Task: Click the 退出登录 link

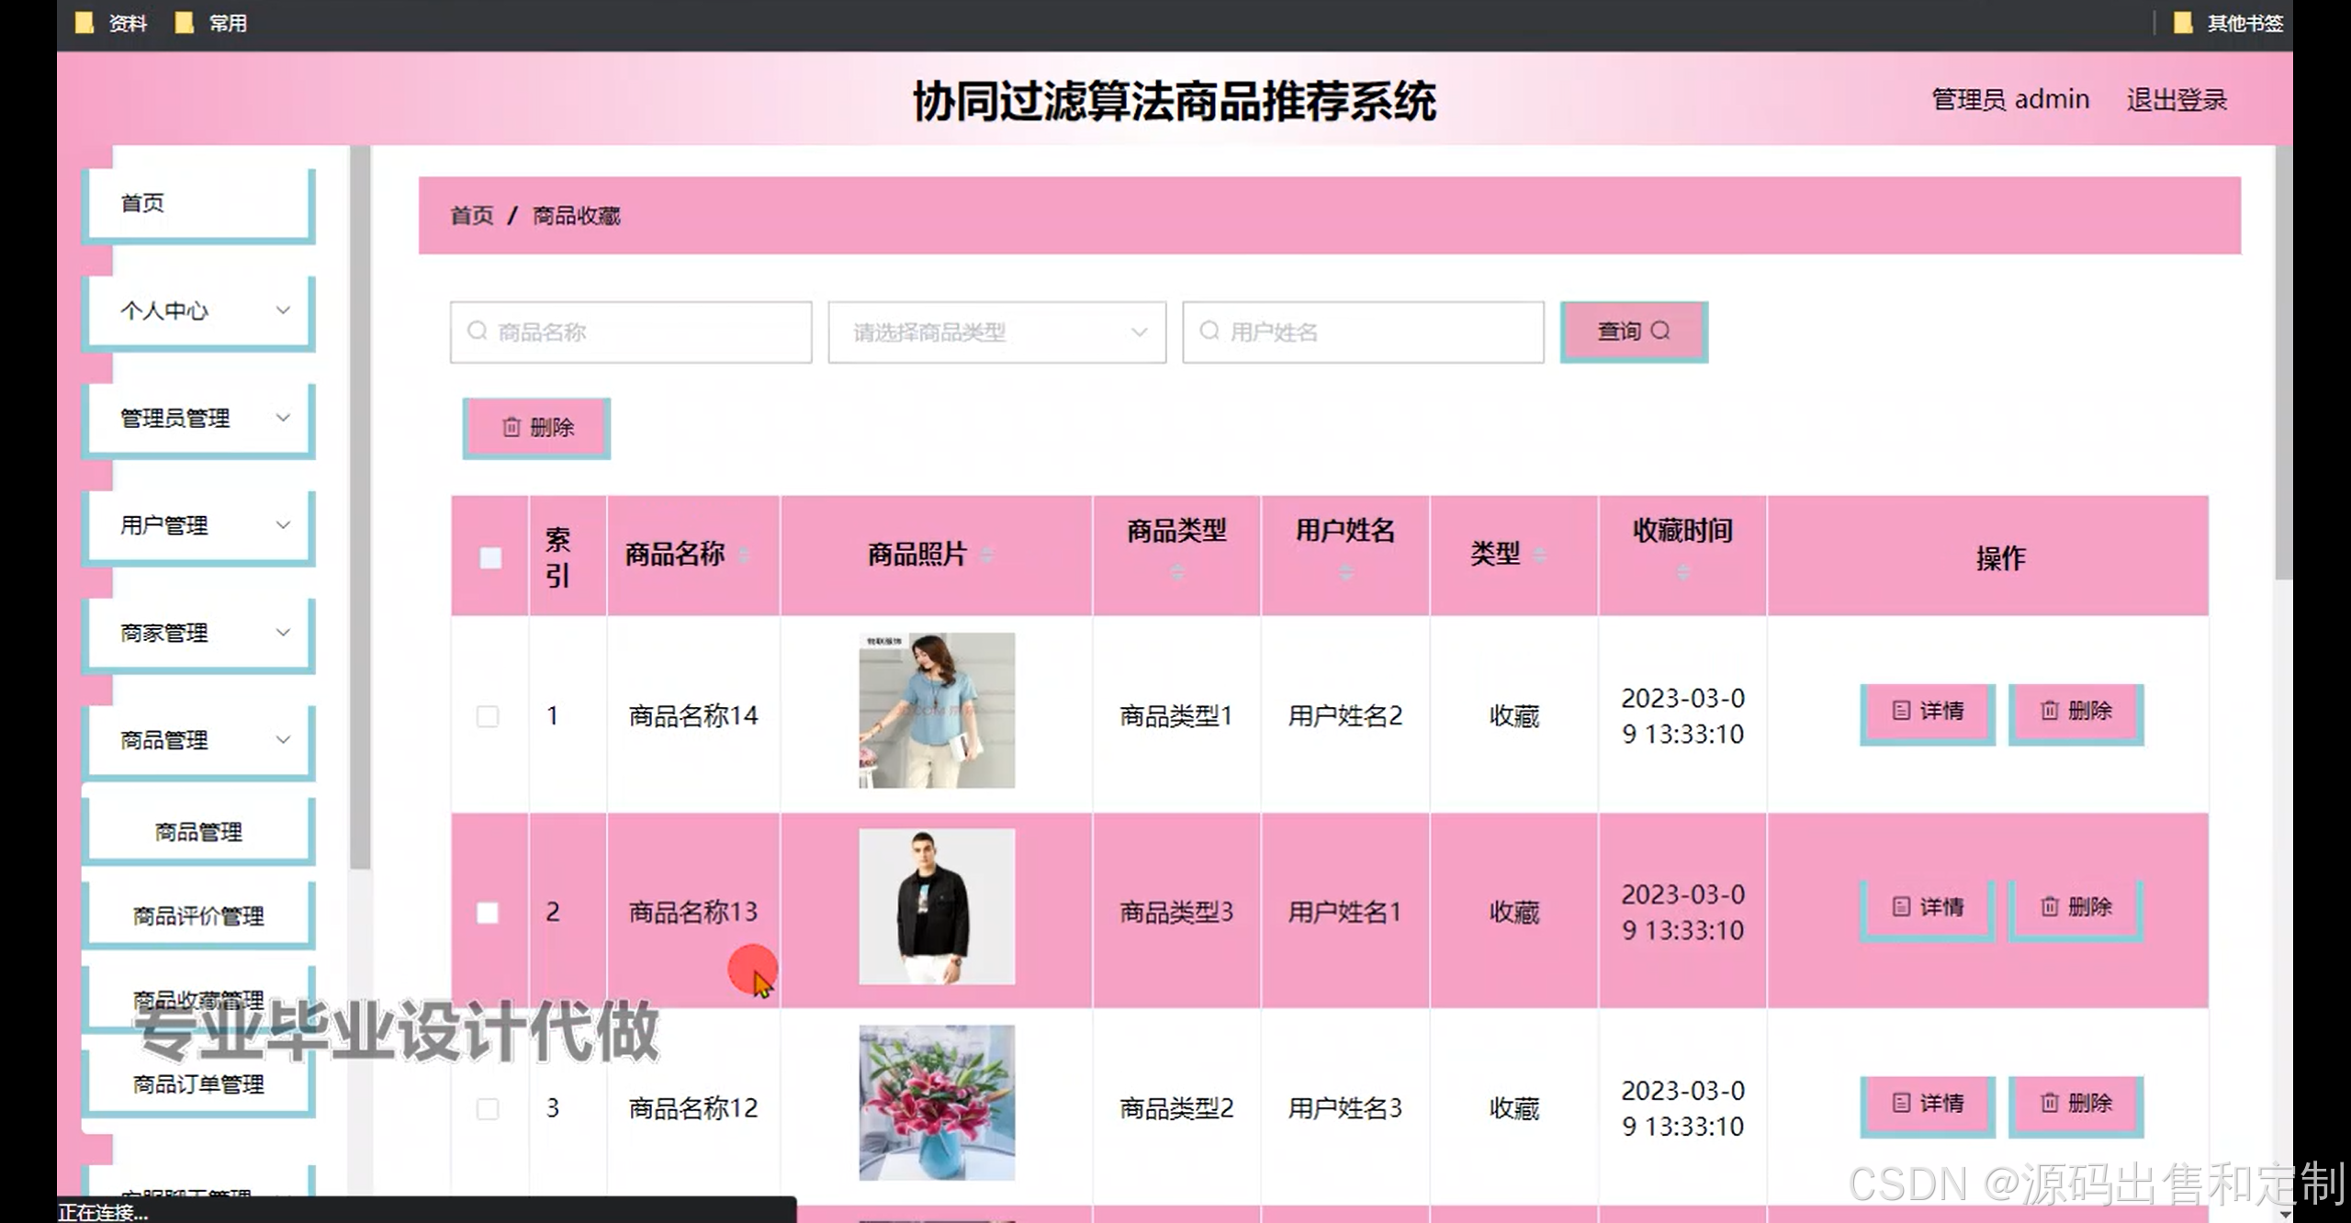Action: (x=2176, y=100)
